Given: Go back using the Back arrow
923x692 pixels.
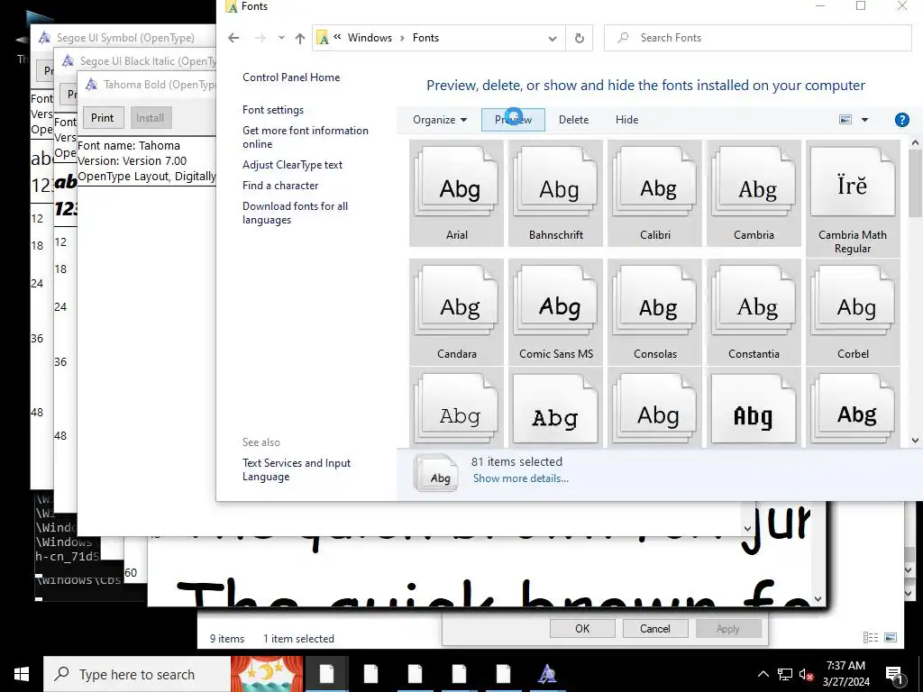Looking at the screenshot, I should (x=233, y=38).
